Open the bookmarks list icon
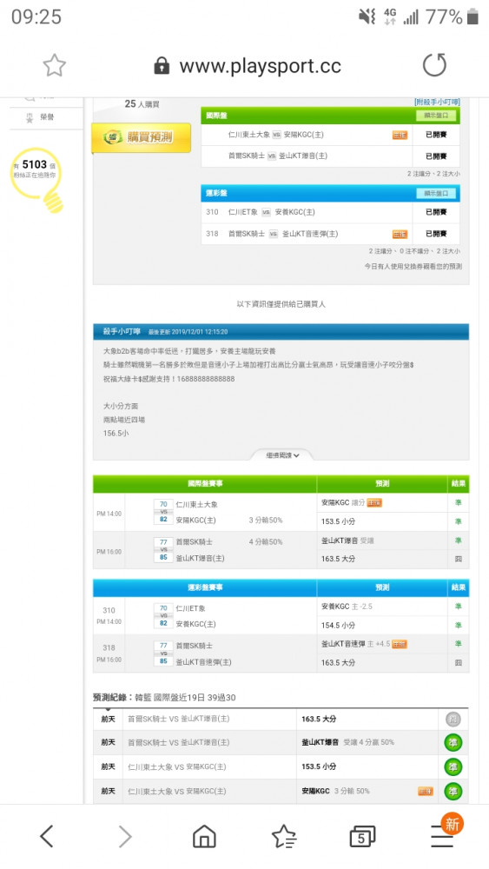The image size is (489, 869). coord(283,836)
